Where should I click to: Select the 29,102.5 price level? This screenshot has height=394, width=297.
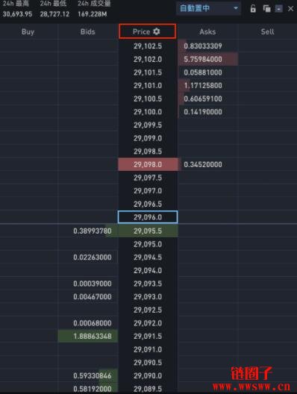(148, 46)
